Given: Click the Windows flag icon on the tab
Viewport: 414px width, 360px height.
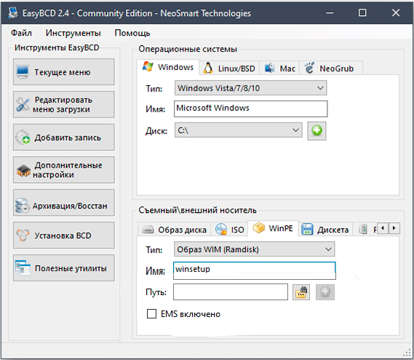Looking at the screenshot, I should pos(148,66).
